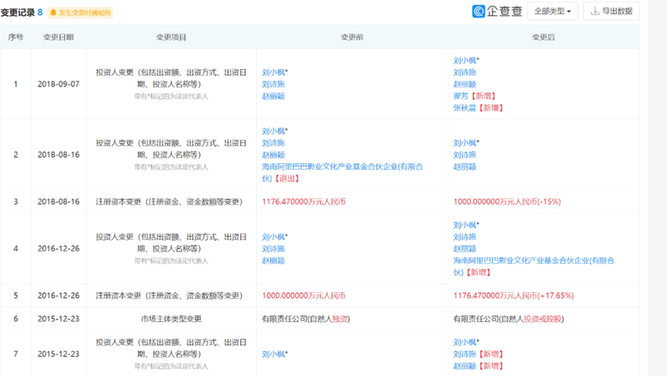Viewport: 667px width, 376px height.
Task: Click the 变更记录 count number 8
Action: [40, 12]
